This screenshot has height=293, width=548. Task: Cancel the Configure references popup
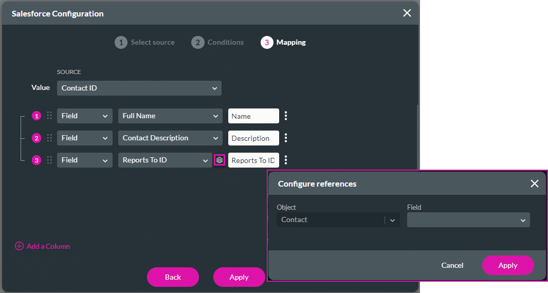(x=452, y=265)
